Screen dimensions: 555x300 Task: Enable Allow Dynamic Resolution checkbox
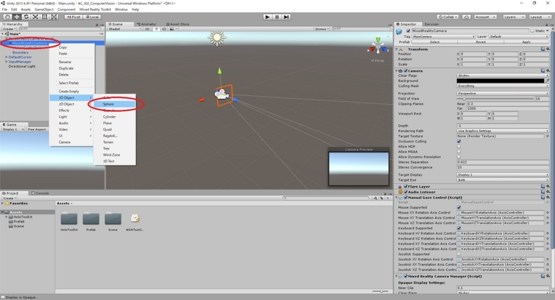pyautogui.click(x=459, y=157)
